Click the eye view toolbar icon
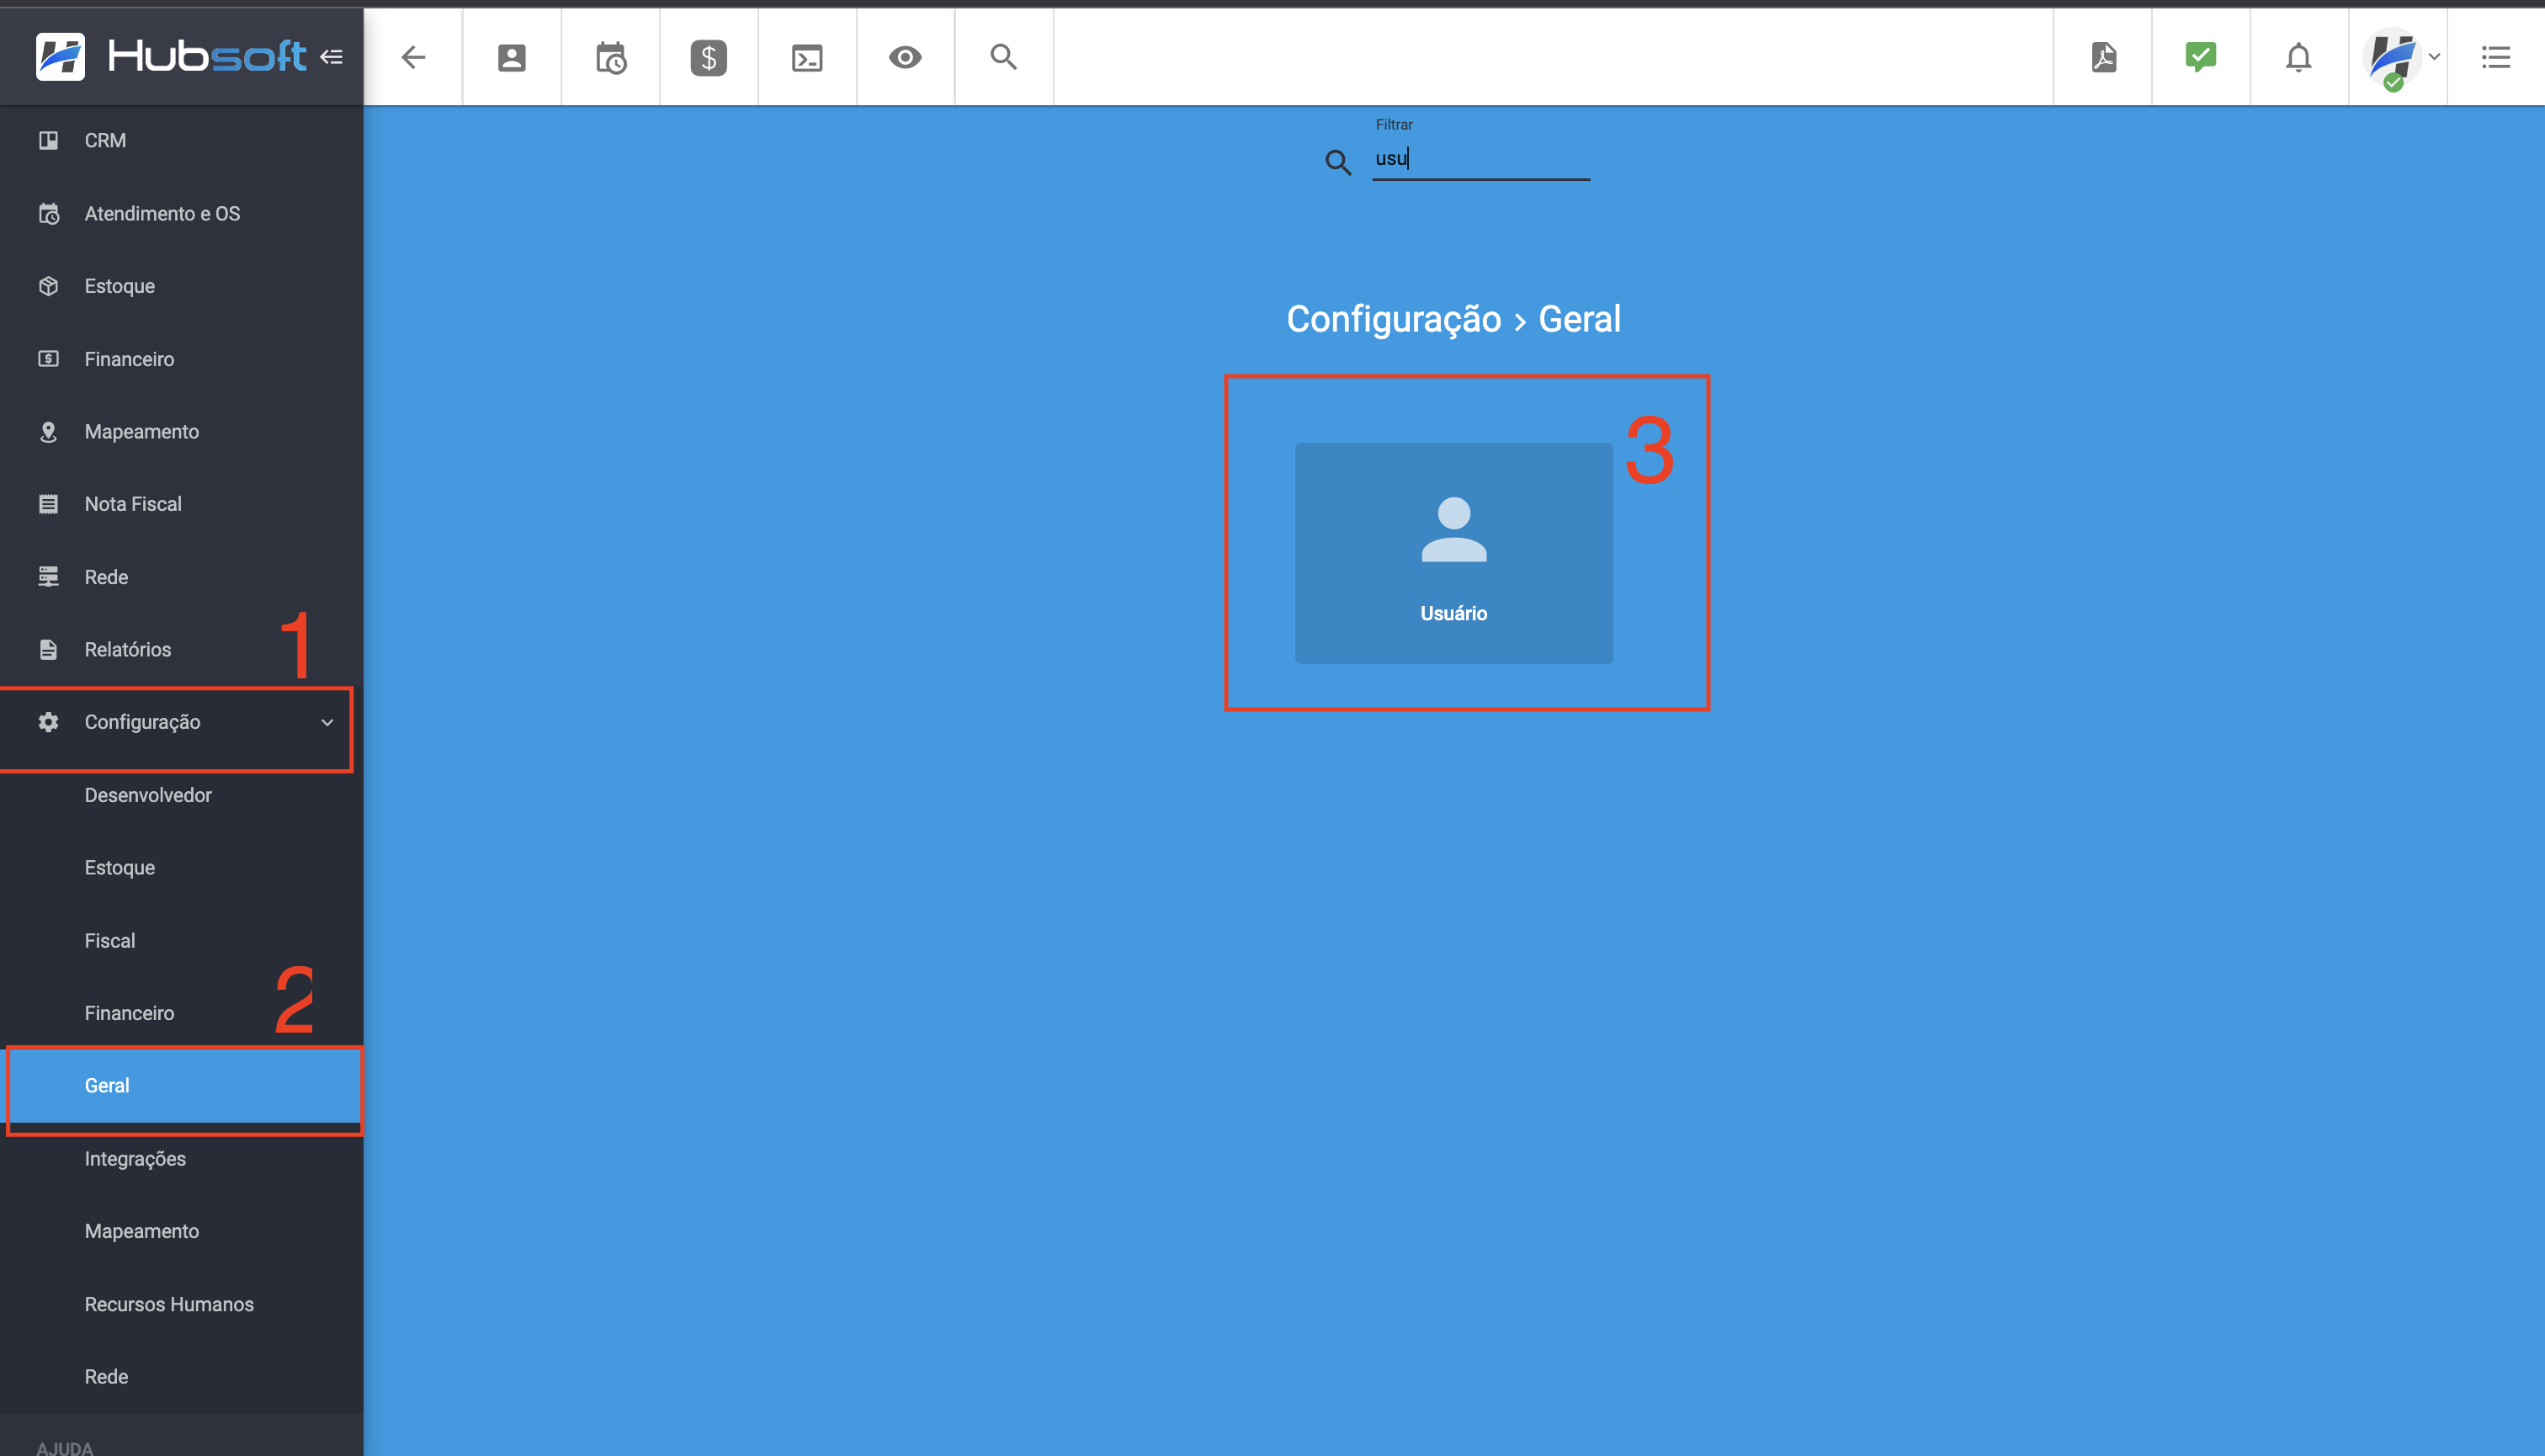Image resolution: width=2545 pixels, height=1456 pixels. click(x=905, y=57)
